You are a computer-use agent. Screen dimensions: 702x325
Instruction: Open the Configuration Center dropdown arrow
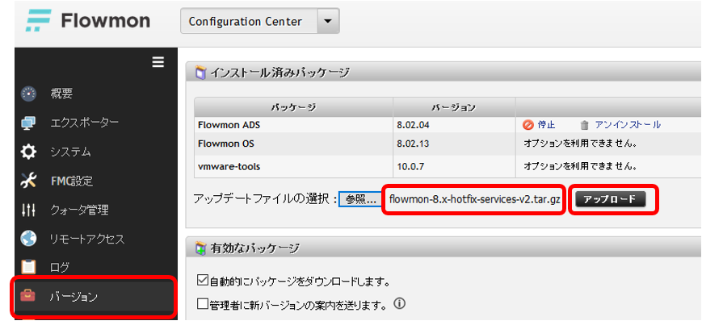coord(327,22)
